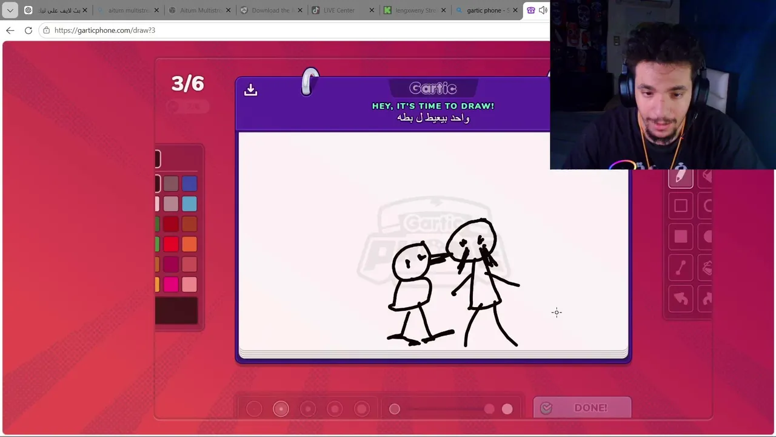Pick the orange color swatch
Image resolution: width=776 pixels, height=437 pixels.
pyautogui.click(x=189, y=244)
